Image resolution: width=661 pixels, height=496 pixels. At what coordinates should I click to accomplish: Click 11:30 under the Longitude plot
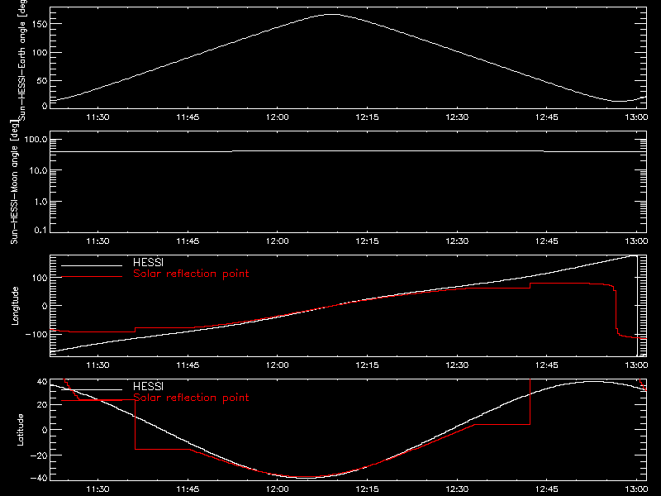coord(97,365)
